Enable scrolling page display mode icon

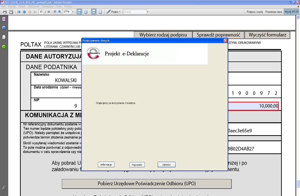80,12
